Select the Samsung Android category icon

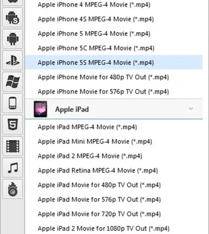click(13, 18)
